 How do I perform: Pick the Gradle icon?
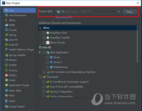(7, 65)
